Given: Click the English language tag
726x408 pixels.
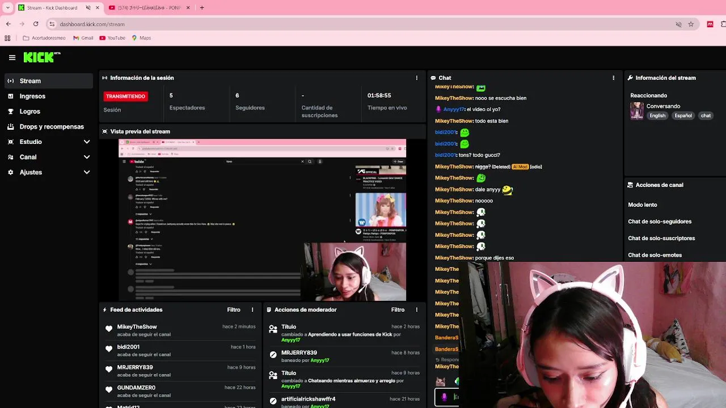Looking at the screenshot, I should click(657, 116).
